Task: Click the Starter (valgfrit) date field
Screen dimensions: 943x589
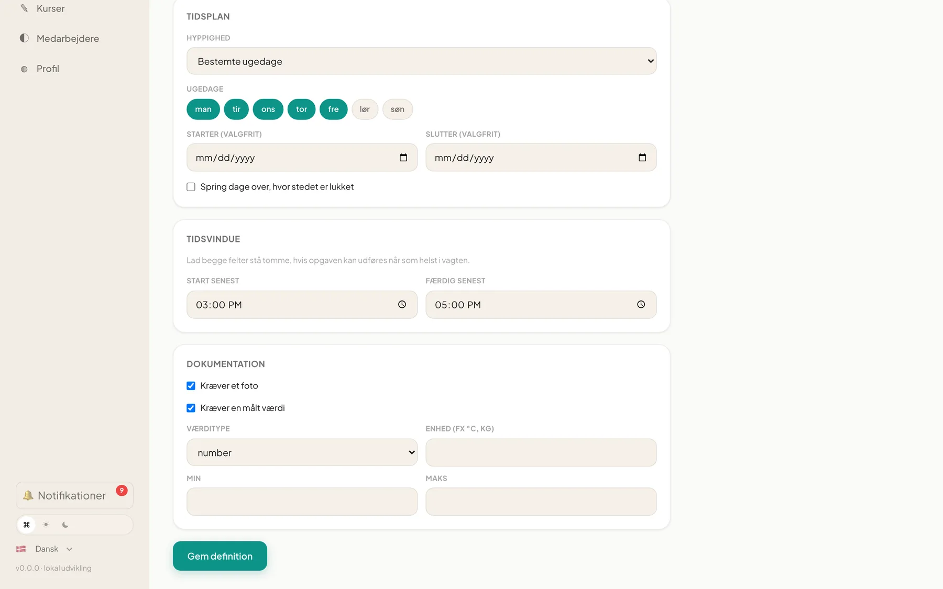Action: click(302, 158)
